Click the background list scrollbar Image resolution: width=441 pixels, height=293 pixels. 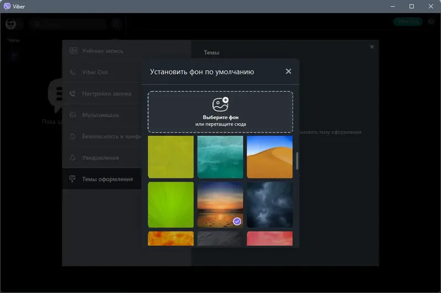coord(297,161)
